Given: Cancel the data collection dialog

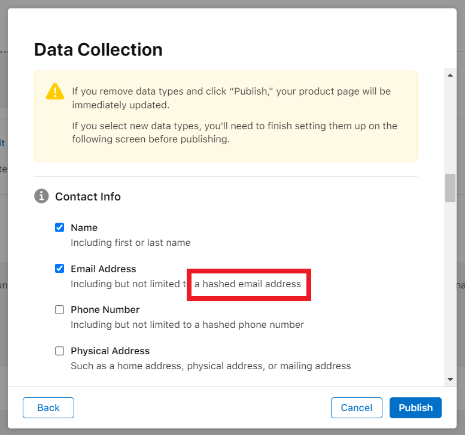Looking at the screenshot, I should click(x=357, y=407).
